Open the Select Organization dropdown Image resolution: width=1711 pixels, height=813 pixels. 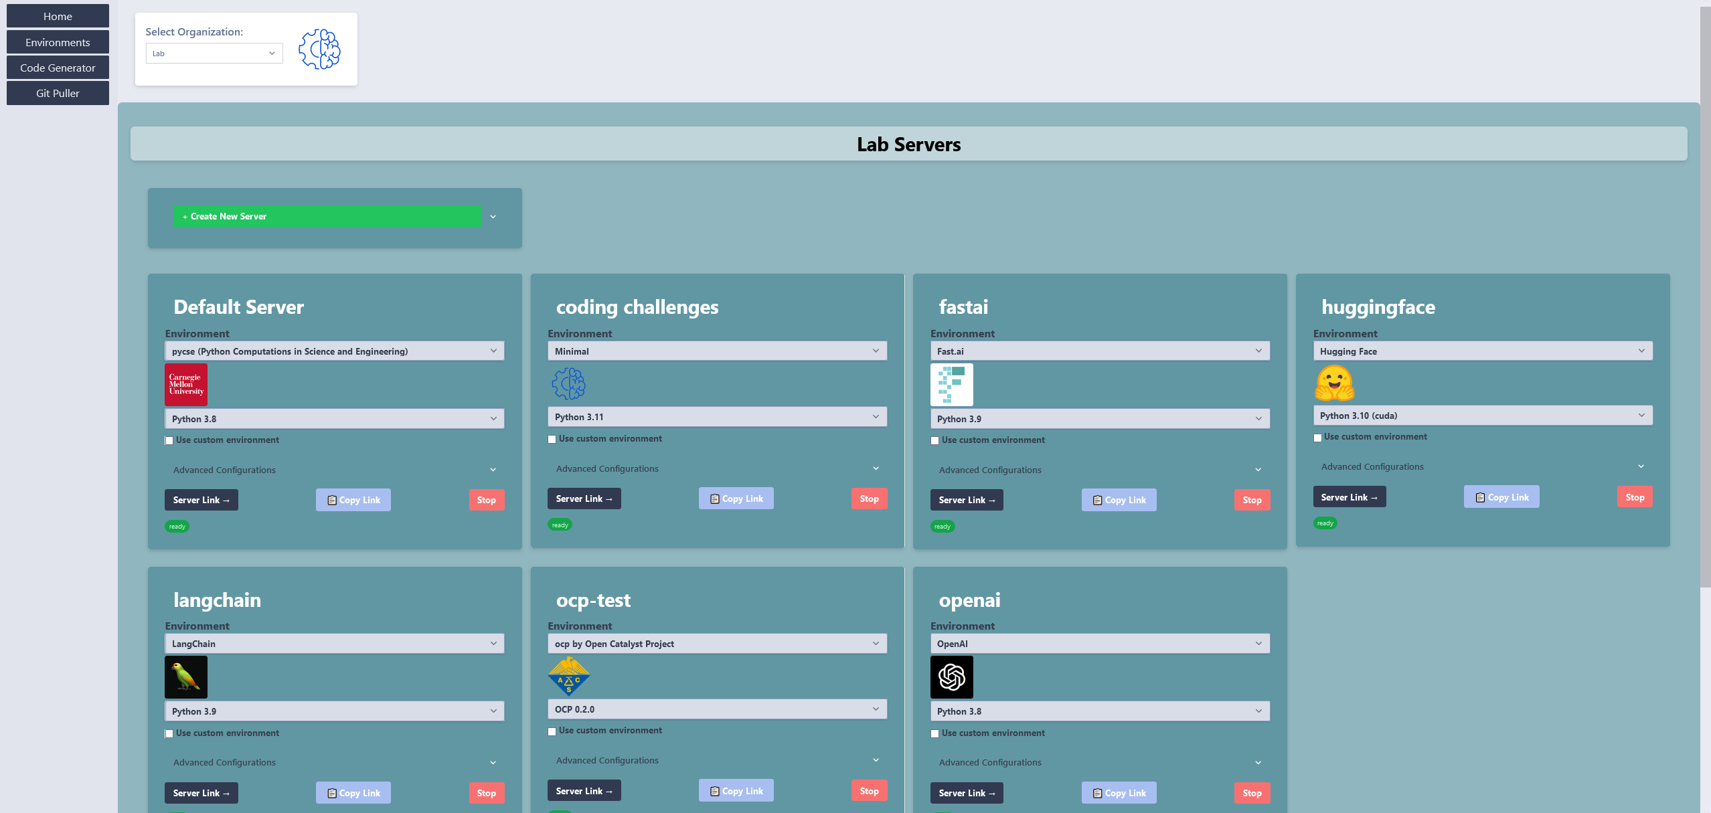coord(214,54)
